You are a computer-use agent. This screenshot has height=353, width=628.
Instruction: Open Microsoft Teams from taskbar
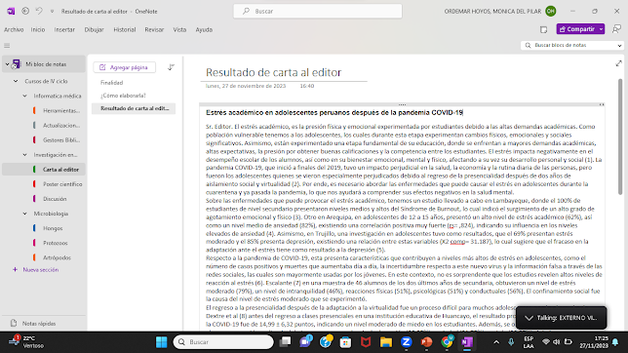[x=305, y=342]
